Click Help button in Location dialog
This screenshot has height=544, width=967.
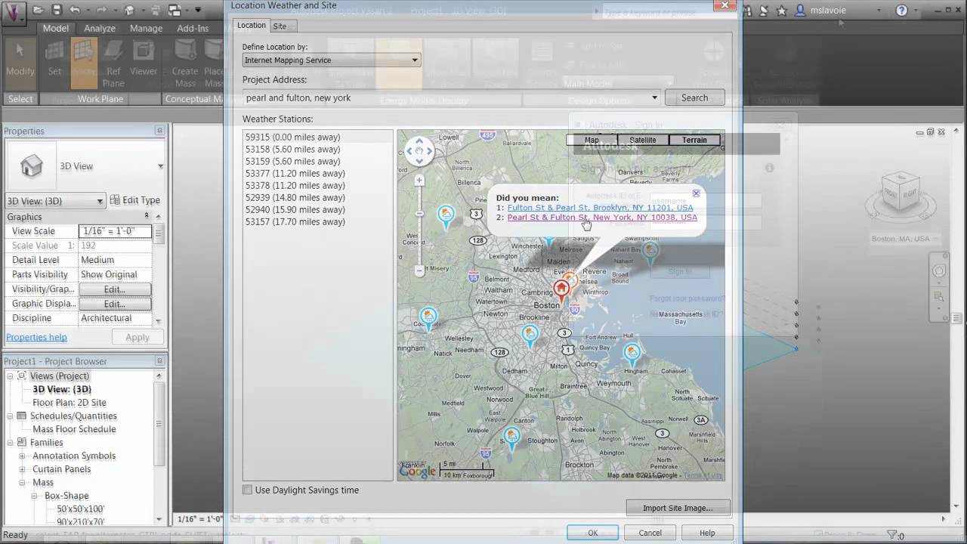[x=707, y=533]
